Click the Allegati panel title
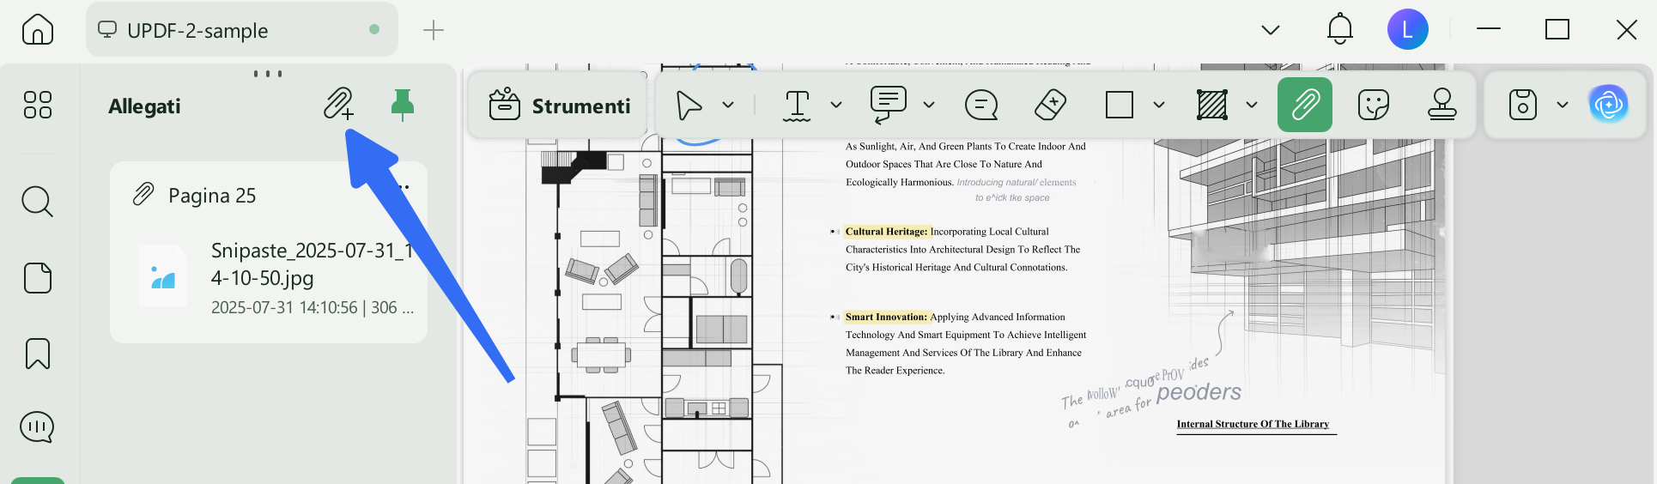Viewport: 1657px width, 484px height. coord(144,106)
